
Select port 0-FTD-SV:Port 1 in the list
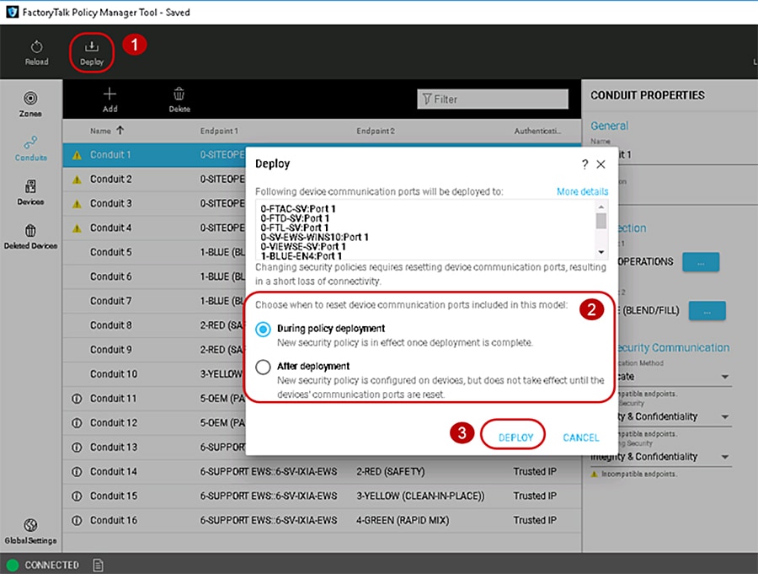click(295, 218)
